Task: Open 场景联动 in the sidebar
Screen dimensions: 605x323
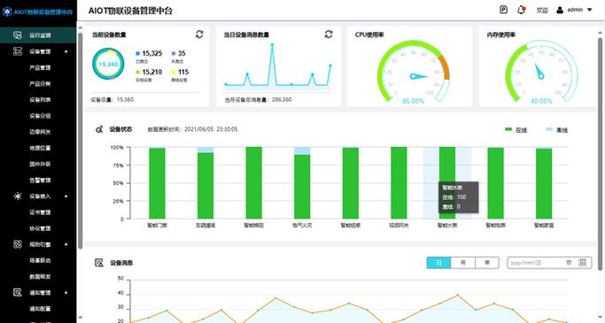Action: 40,260
